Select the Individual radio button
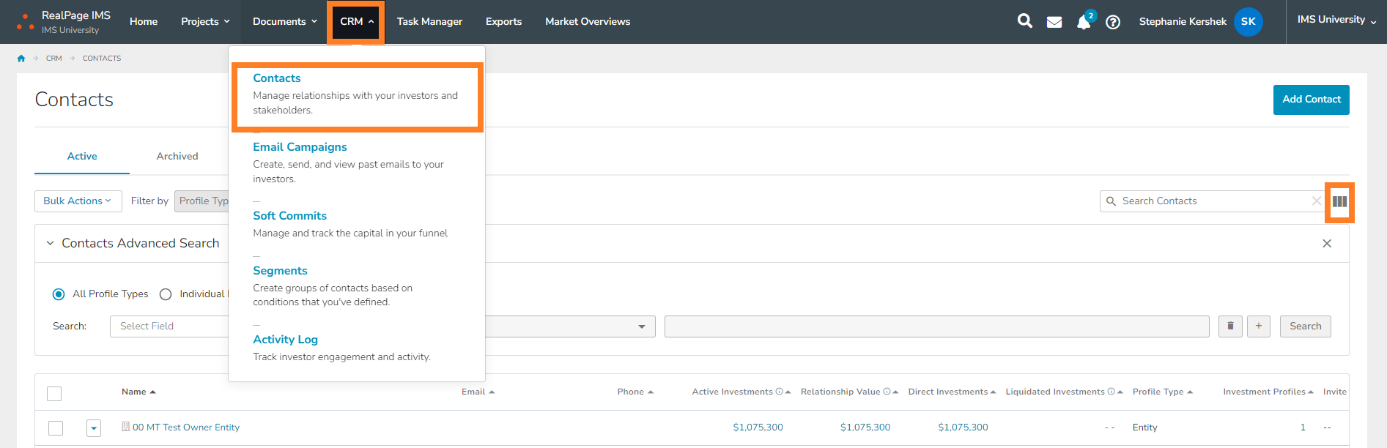Viewport: 1387px width, 448px height. (166, 294)
